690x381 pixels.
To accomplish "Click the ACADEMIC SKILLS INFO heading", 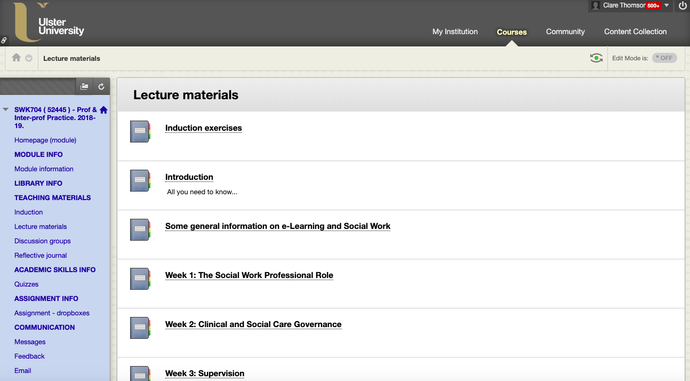I will [x=55, y=269].
